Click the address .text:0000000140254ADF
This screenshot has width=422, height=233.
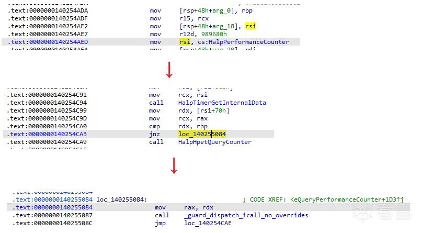point(48,18)
